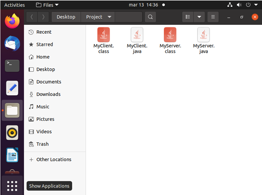This screenshot has height=195, width=262.
Task: Open the Activities overview
Action: point(15,5)
